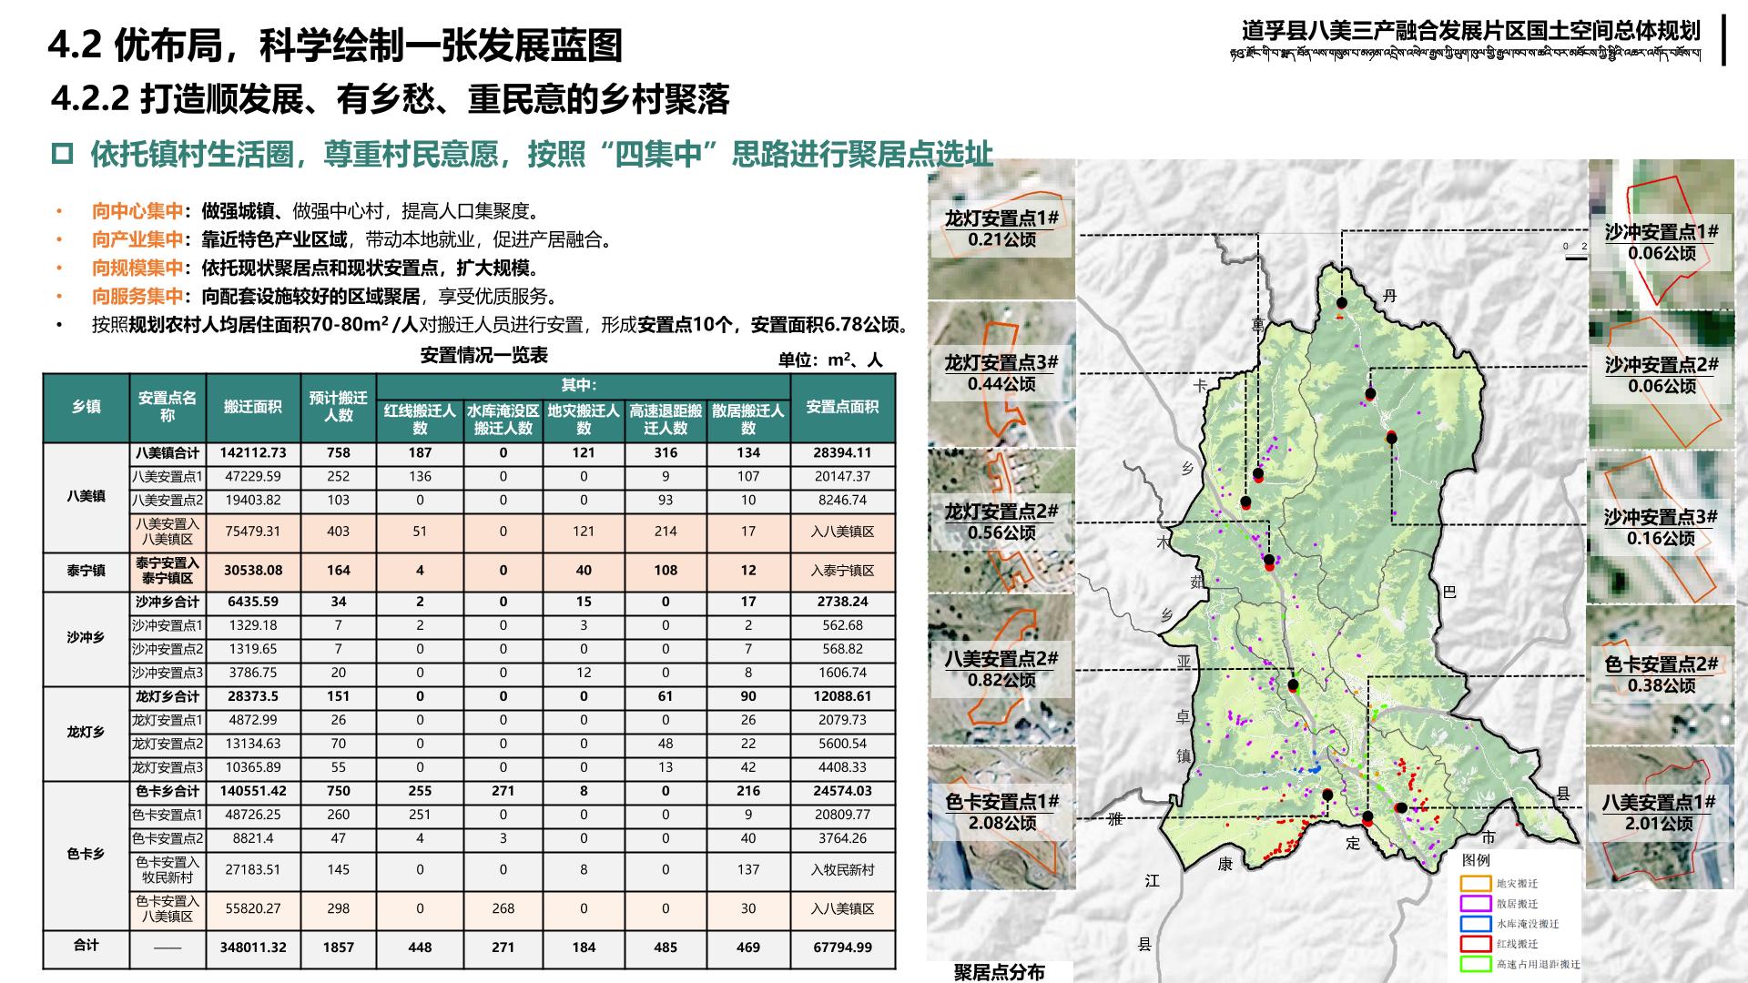Click the map caption 聚居点分布

pos(1000,972)
